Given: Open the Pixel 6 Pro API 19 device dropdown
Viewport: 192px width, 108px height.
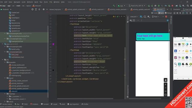Looking at the screenshot, I should [137, 6].
